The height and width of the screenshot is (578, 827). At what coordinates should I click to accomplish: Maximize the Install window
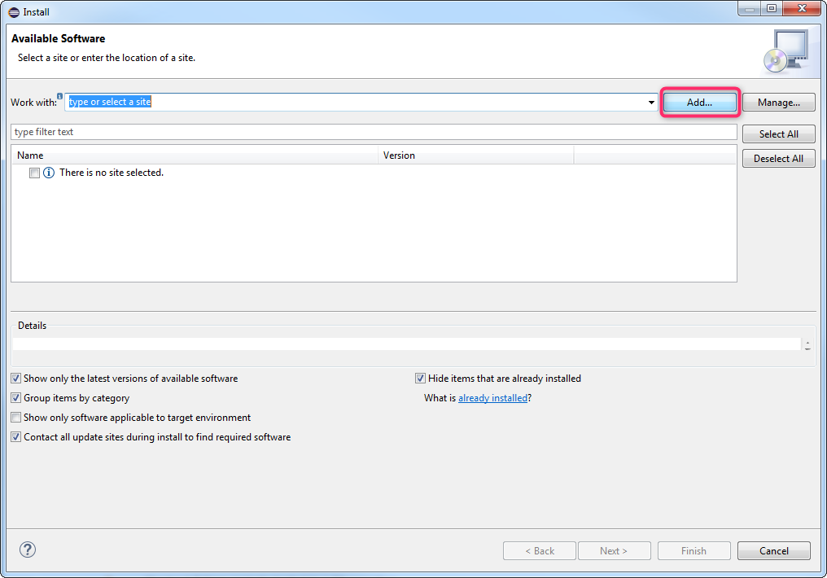pyautogui.click(x=772, y=8)
